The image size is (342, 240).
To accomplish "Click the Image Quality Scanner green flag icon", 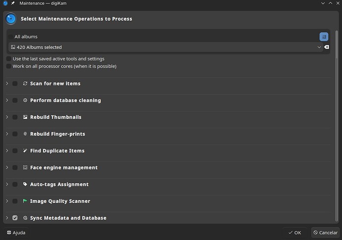I will pos(25,201).
